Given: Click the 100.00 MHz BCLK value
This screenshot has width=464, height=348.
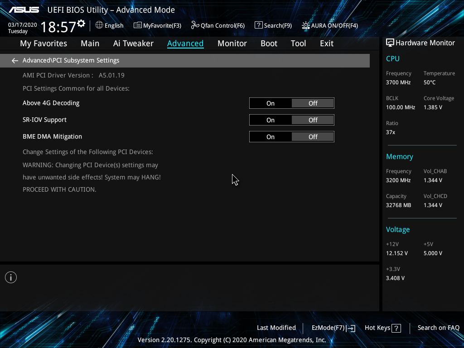Looking at the screenshot, I should [401, 107].
